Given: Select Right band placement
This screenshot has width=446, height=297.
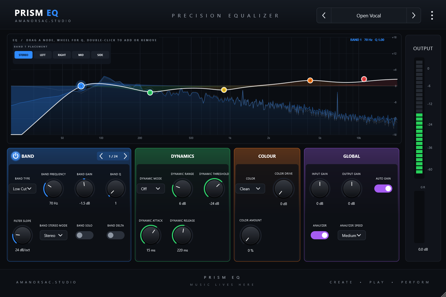Looking at the screenshot, I should 62,55.
